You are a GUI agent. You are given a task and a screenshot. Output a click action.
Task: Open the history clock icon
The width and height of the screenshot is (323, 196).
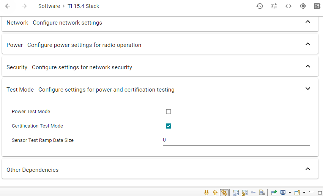pos(260,6)
